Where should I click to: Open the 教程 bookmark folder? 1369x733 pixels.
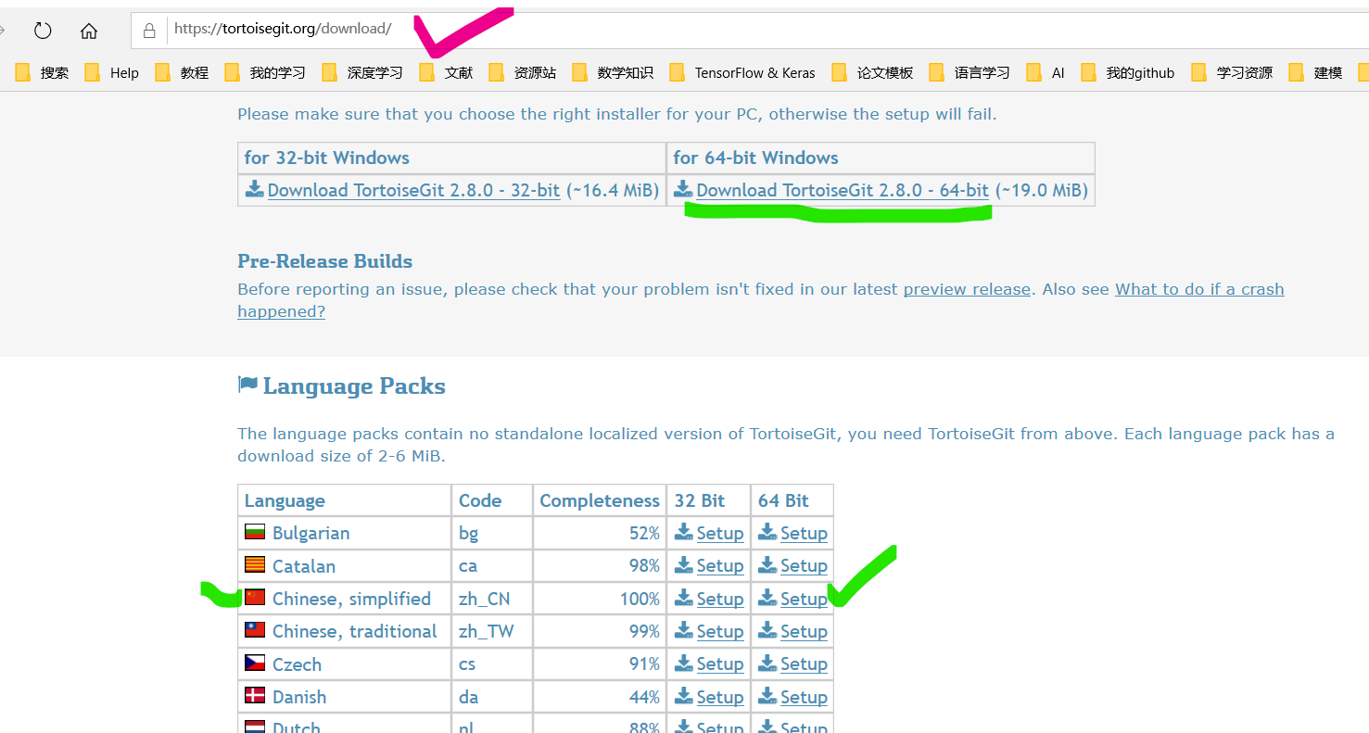tap(183, 72)
